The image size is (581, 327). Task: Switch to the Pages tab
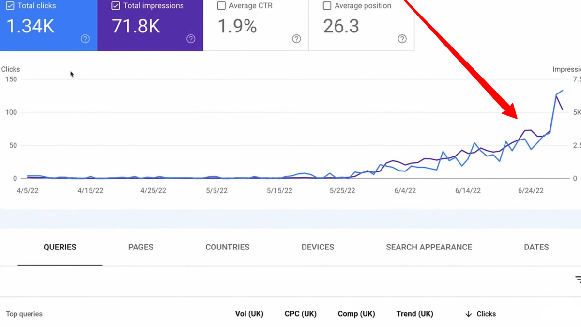point(141,247)
